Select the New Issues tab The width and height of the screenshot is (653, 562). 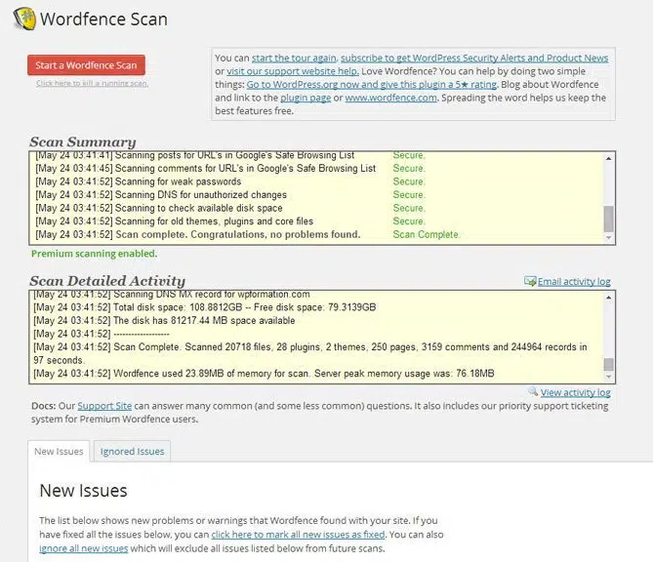pyautogui.click(x=59, y=452)
